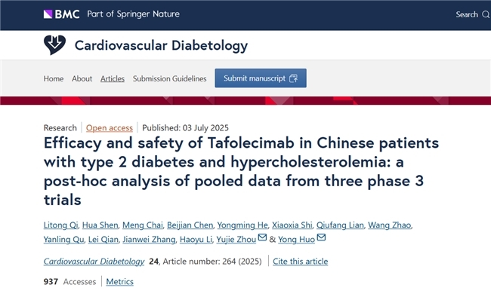The image size is (491, 297).
Task: Open the About menu item
Action: pyautogui.click(x=82, y=78)
